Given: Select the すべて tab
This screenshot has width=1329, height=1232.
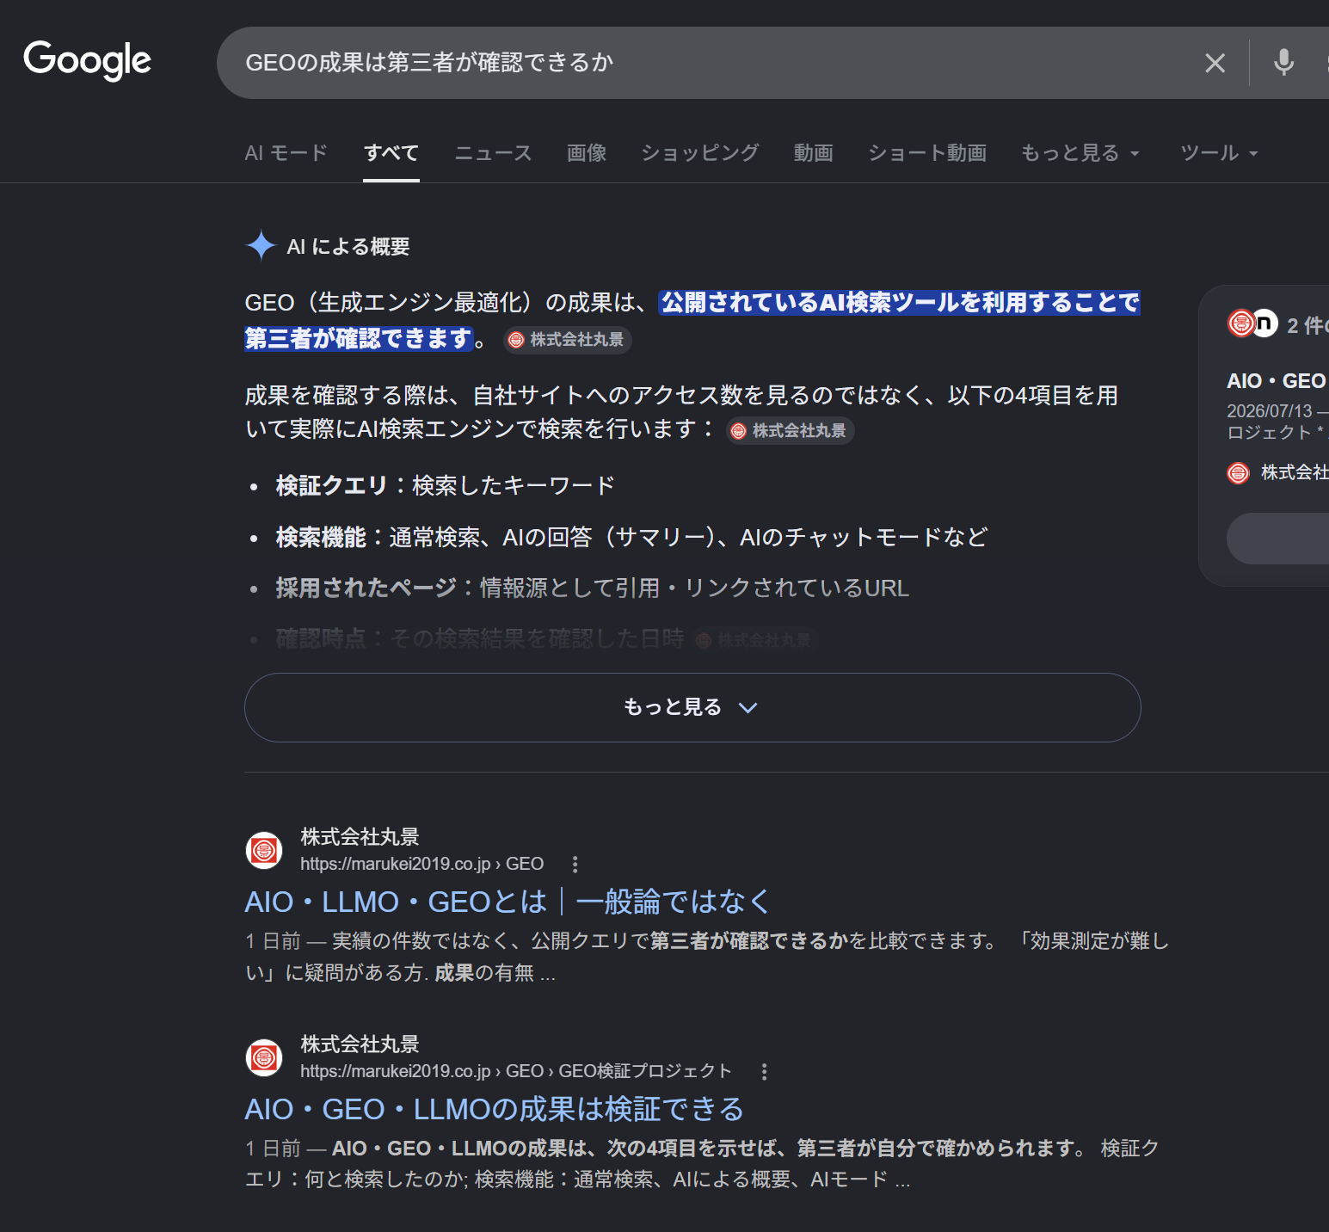Looking at the screenshot, I should 391,153.
